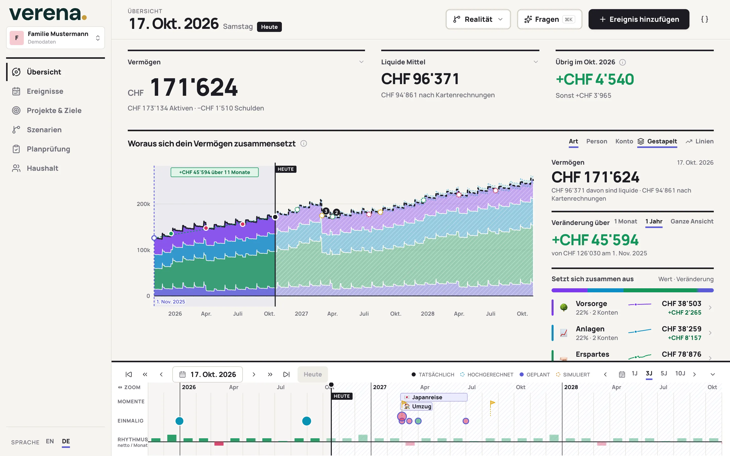Collapse the timeline panel with the down chevron
The height and width of the screenshot is (456, 730).
[x=713, y=374]
